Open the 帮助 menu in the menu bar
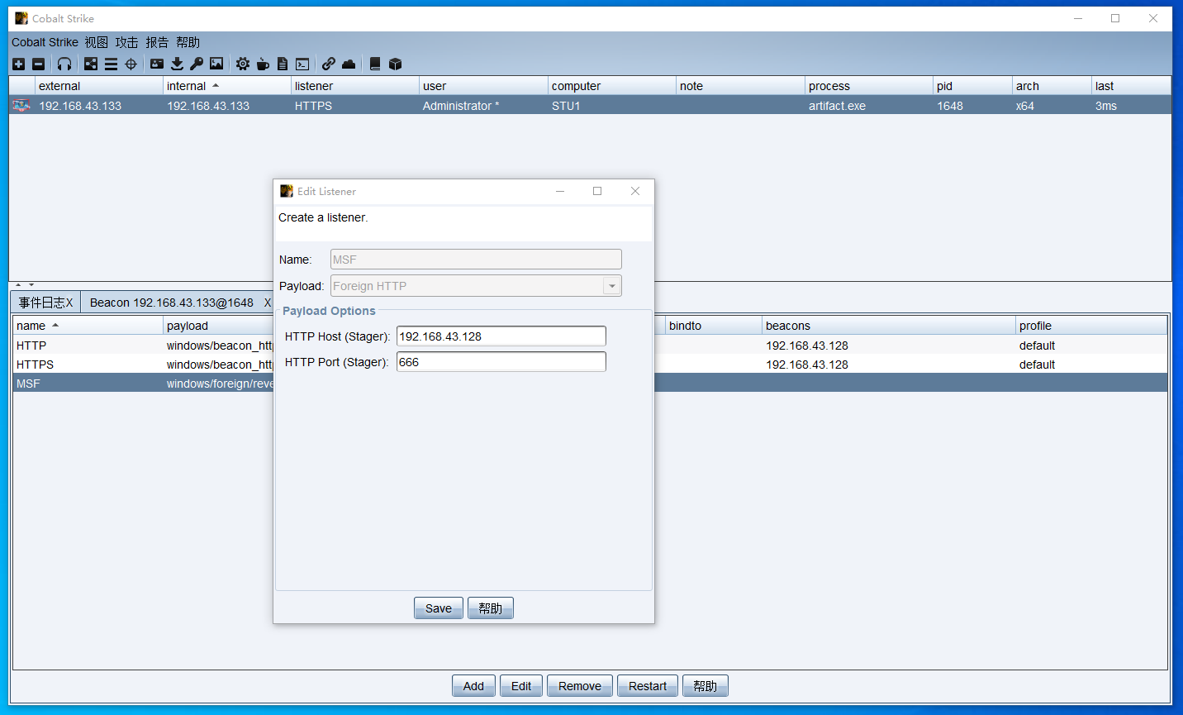The height and width of the screenshot is (715, 1183). click(188, 42)
